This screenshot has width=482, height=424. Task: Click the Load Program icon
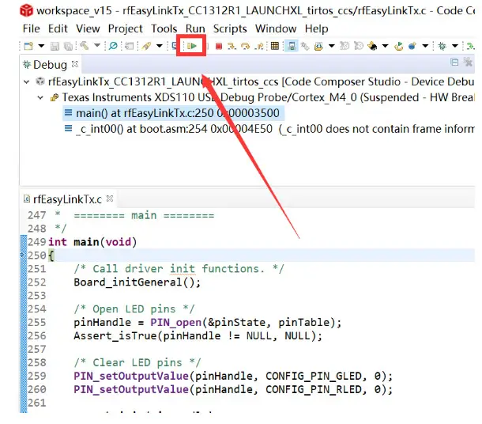[318, 47]
